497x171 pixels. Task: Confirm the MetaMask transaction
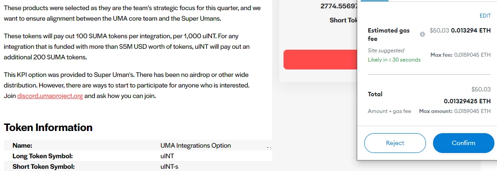(463, 143)
